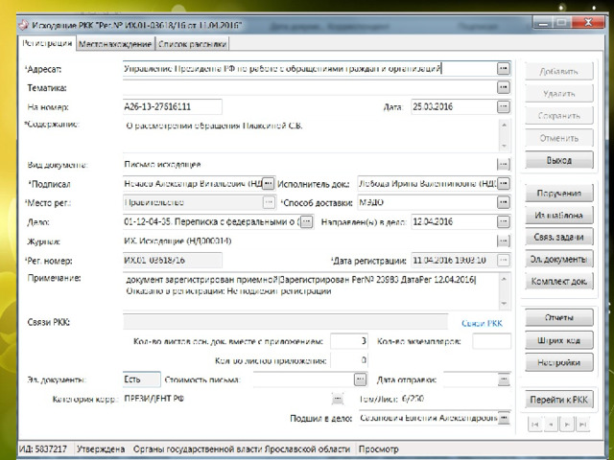The image size is (614, 460).
Task: Jump to the last record navigation arrow
Action: (579, 423)
